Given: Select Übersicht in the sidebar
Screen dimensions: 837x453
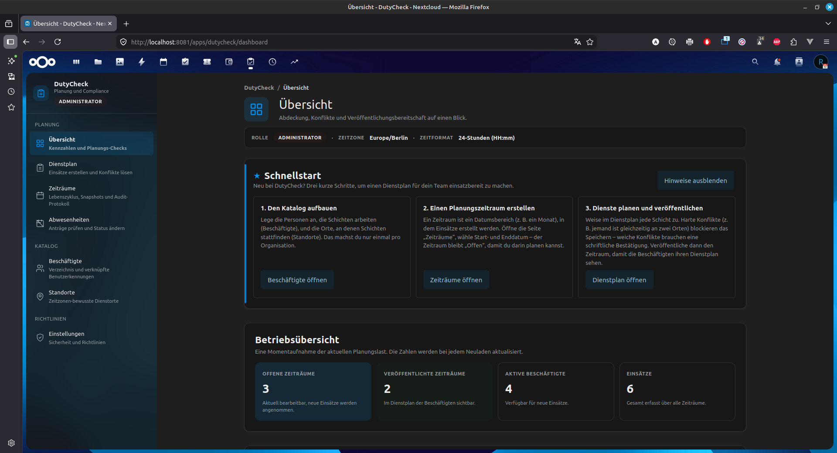Looking at the screenshot, I should coord(92,143).
